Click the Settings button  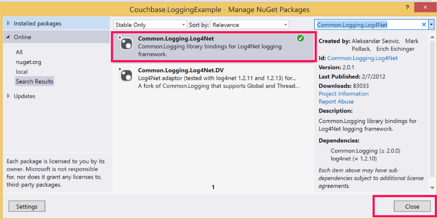(27, 206)
